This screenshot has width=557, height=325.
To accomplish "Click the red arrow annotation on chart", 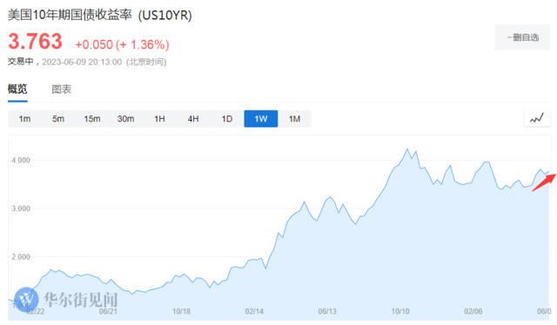I will pos(544,182).
